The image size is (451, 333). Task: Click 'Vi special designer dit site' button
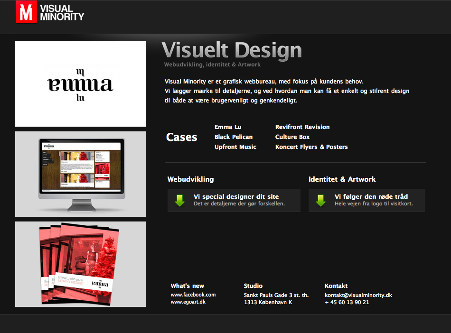[234, 200]
